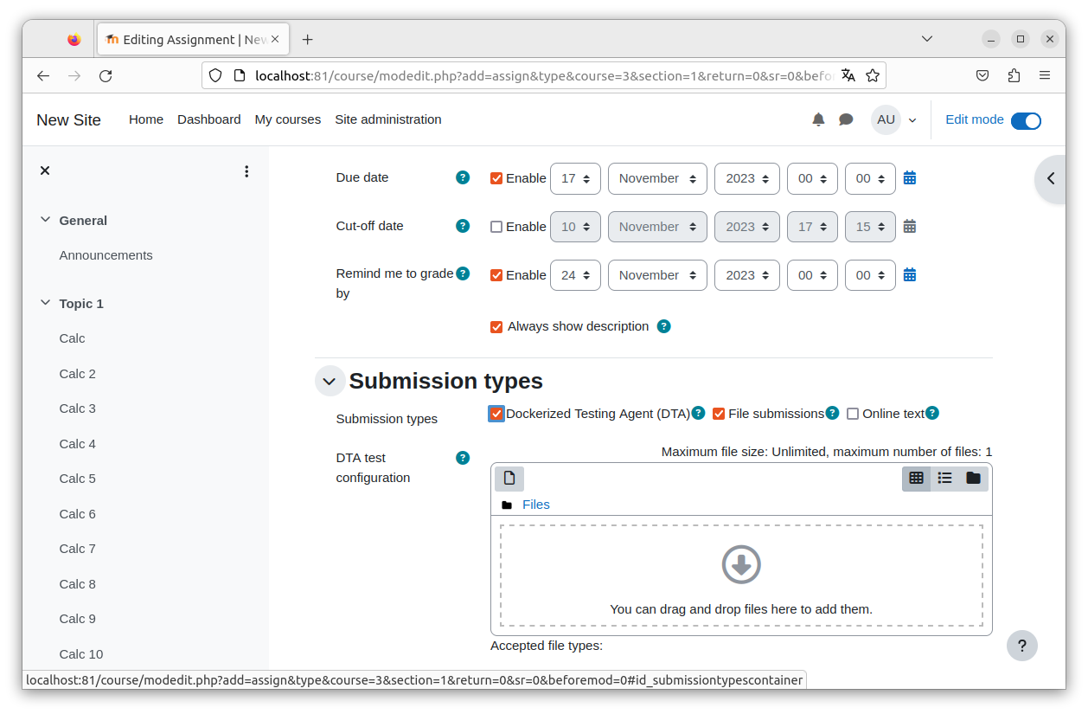Open the Due date calendar picker icon
The height and width of the screenshot is (714, 1088).
coord(910,178)
